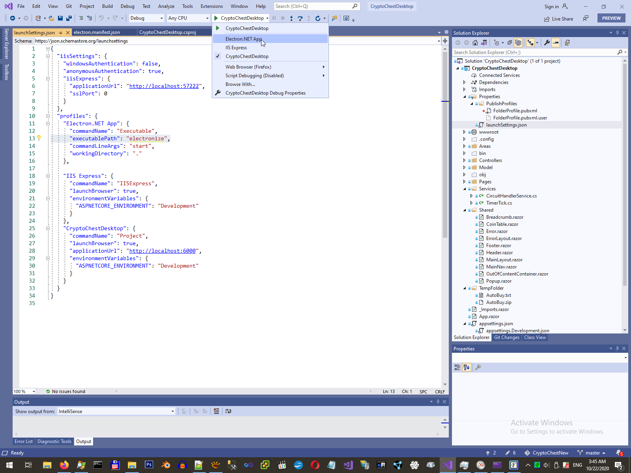Switch to electron.manifest.json tab
Screen dimensions: 631x473
click(97, 32)
